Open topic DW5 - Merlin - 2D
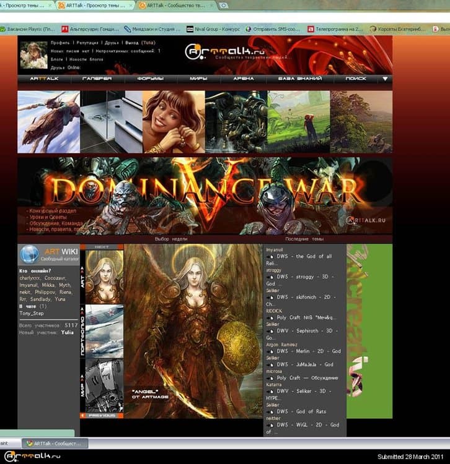The image size is (450, 464). [309, 351]
